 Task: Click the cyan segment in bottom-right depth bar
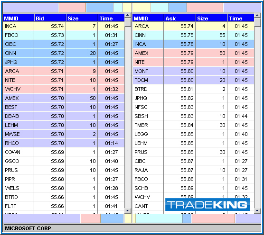(159, 219)
